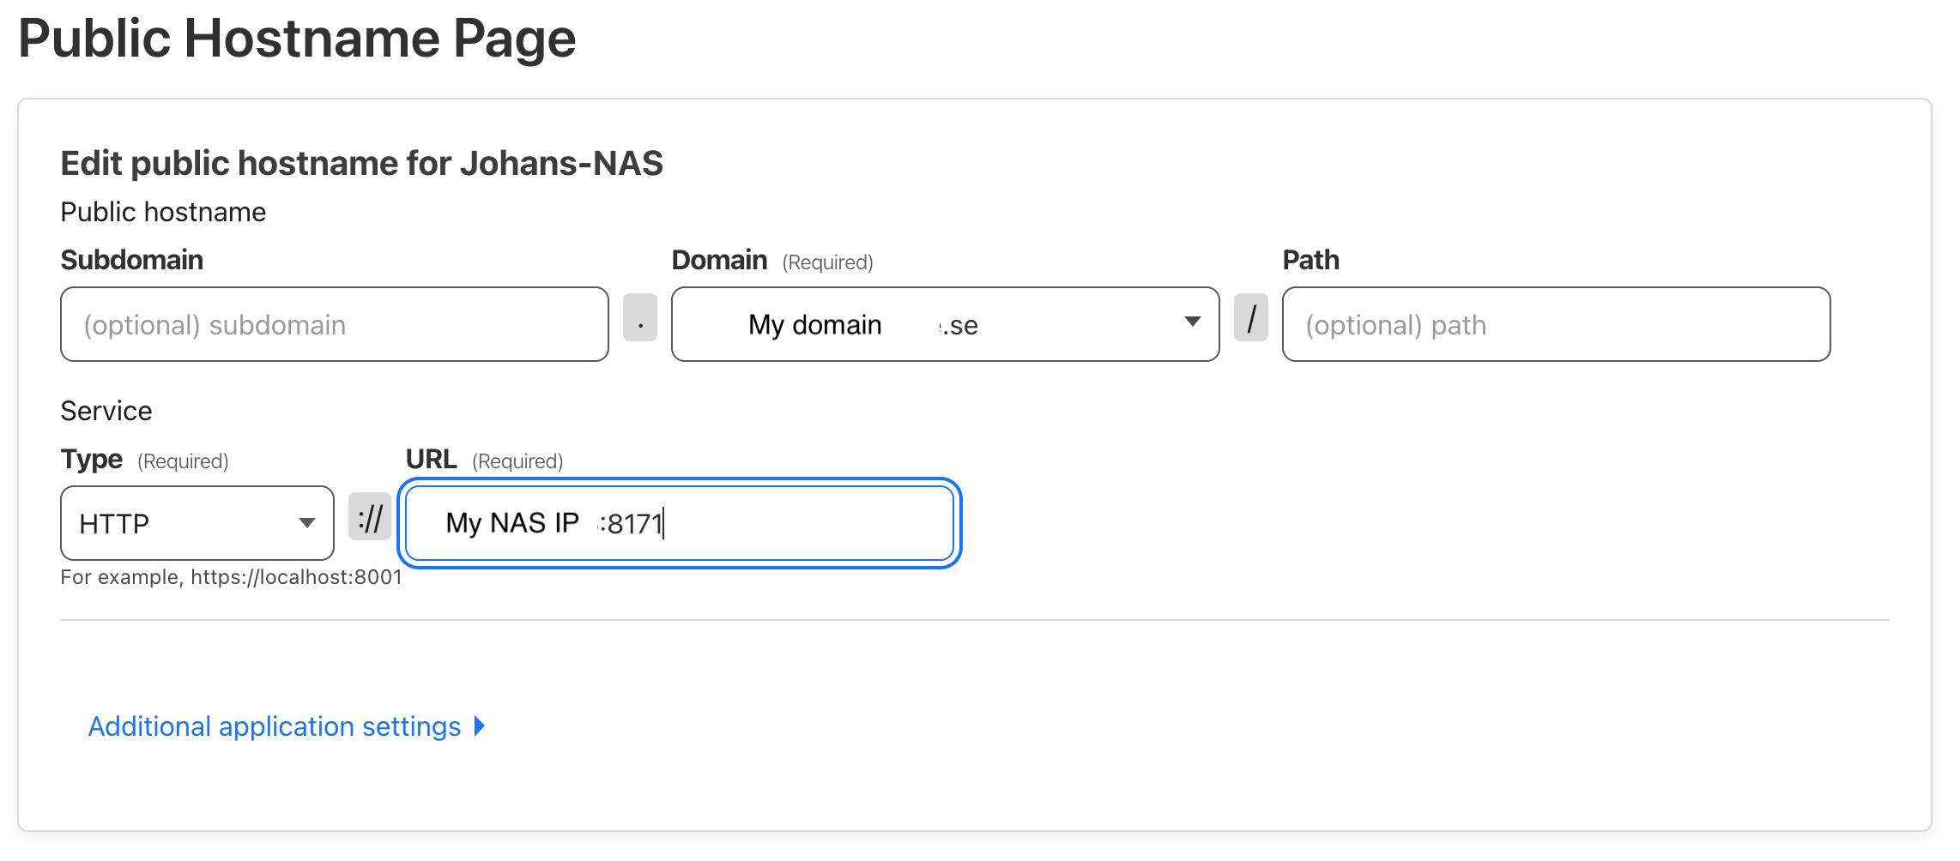Click the Type (Required) label
Viewport: 1960px width, 861px height.
point(144,460)
